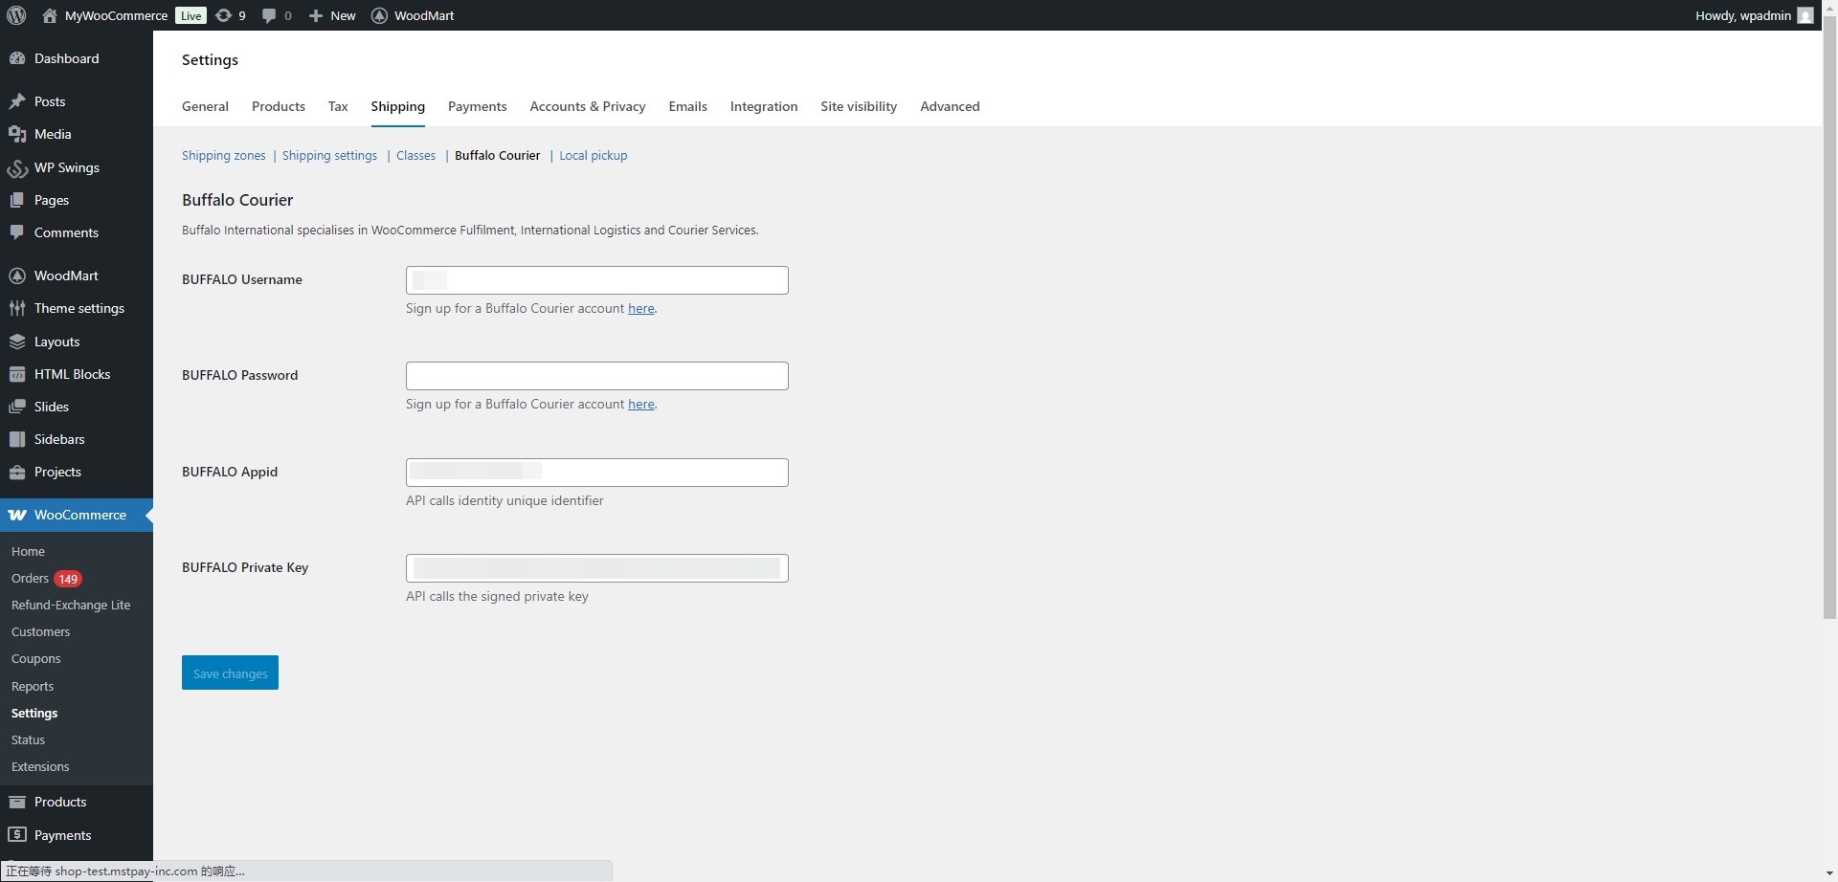Click the Sidebars icon in sidebar
The height and width of the screenshot is (882, 1838).
tap(17, 439)
